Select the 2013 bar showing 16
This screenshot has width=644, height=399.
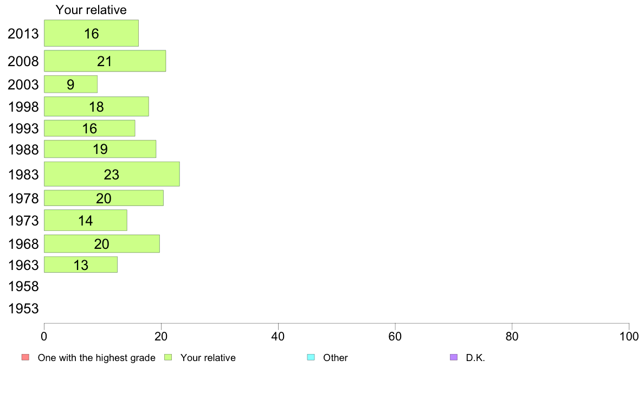click(x=91, y=33)
